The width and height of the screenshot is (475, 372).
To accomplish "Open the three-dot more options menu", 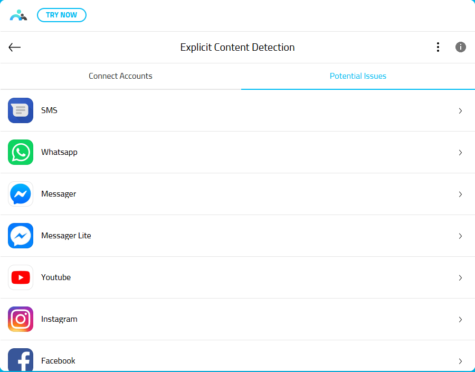I will coord(438,47).
